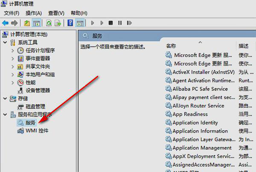This screenshot has width=256, height=172.
Task: Select 任务计划程序 in the tree
Action: click(40, 51)
